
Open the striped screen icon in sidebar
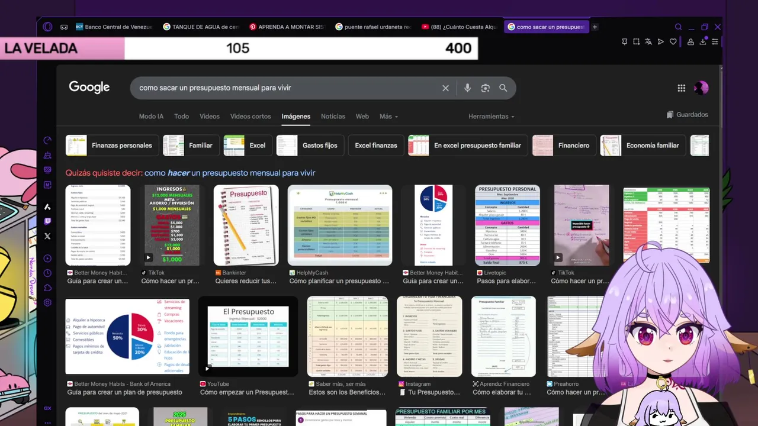tap(47, 170)
